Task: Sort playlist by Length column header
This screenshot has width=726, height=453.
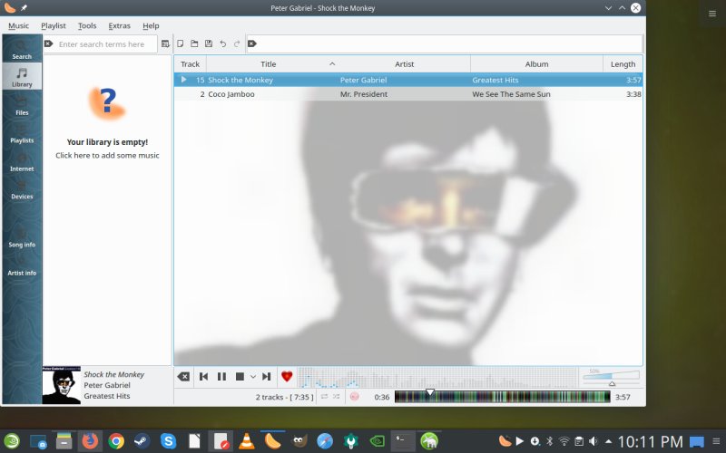Action: (623, 64)
